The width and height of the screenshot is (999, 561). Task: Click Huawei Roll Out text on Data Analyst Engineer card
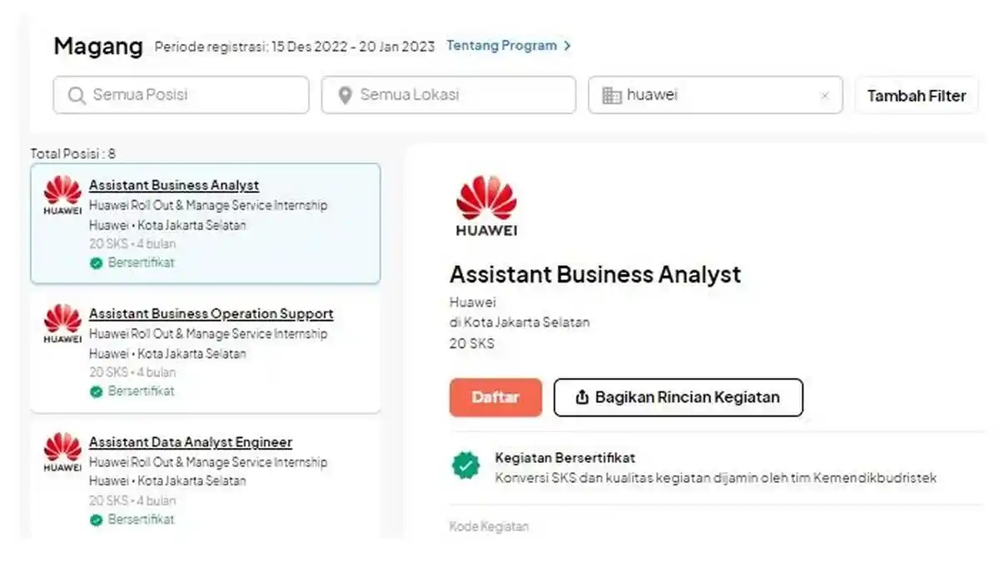click(x=208, y=462)
